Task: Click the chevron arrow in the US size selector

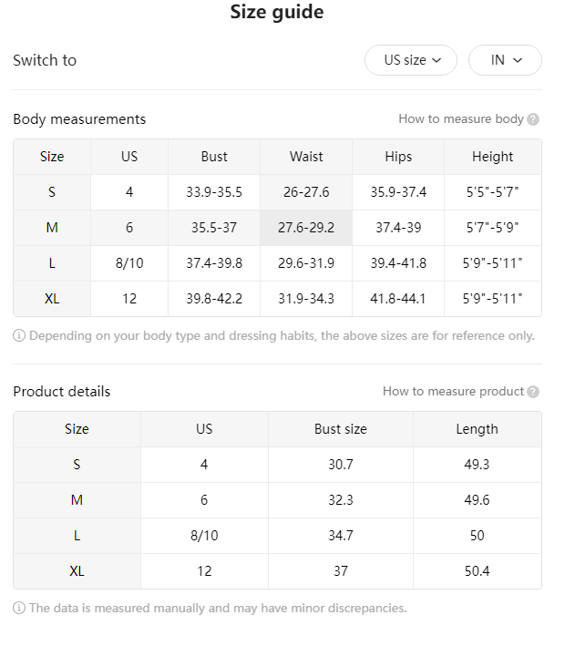Action: click(x=437, y=60)
